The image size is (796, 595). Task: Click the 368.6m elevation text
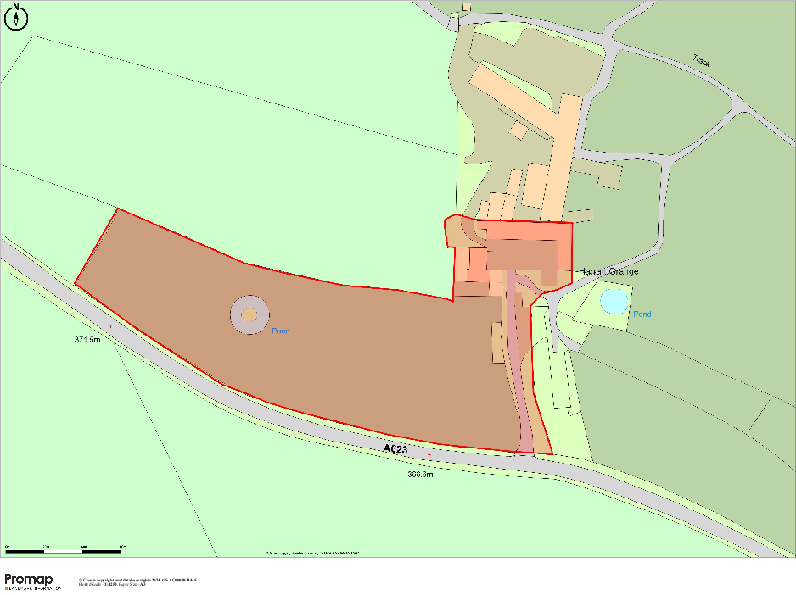coord(420,475)
